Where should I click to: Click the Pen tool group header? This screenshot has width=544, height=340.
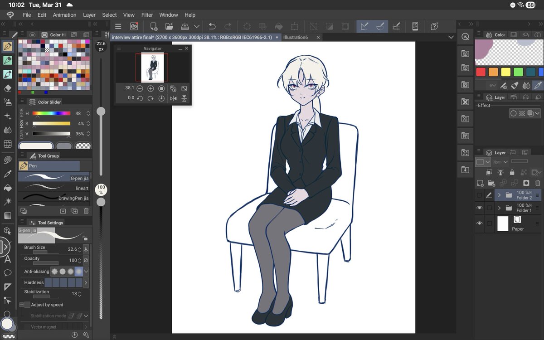point(49,166)
